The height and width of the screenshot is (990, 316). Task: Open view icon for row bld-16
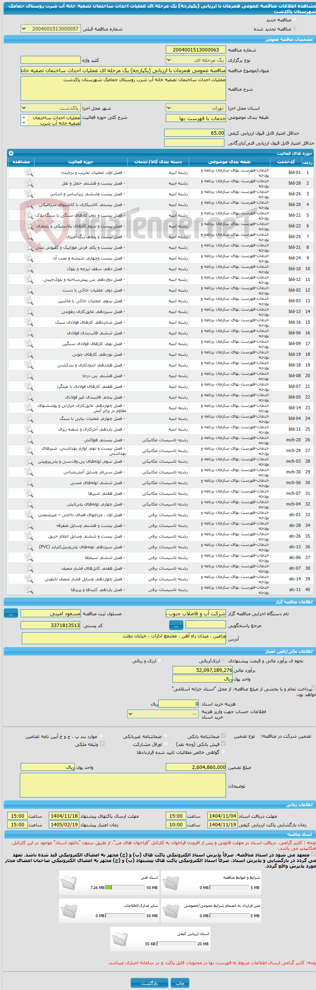tap(29, 322)
